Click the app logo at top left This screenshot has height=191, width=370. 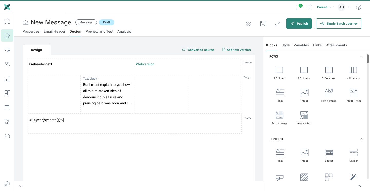pyautogui.click(x=7, y=7)
